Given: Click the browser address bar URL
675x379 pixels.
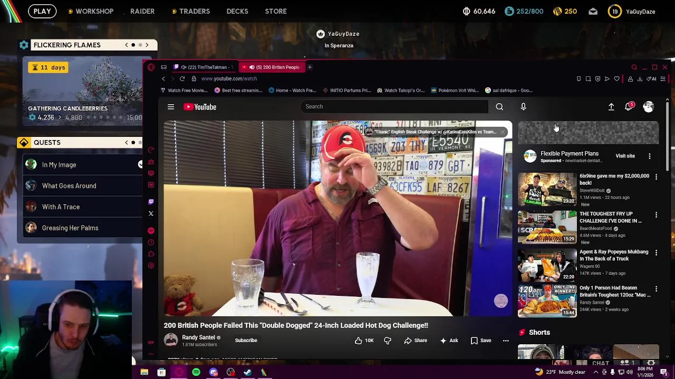Looking at the screenshot, I should pos(229,78).
